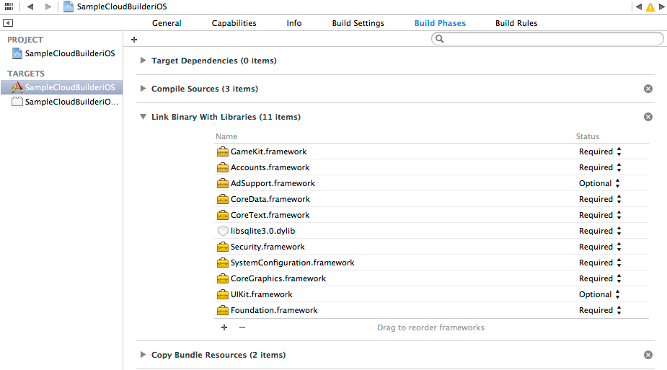667x370 pixels.
Task: Expand Copy Bundle Resources section
Action: click(143, 355)
